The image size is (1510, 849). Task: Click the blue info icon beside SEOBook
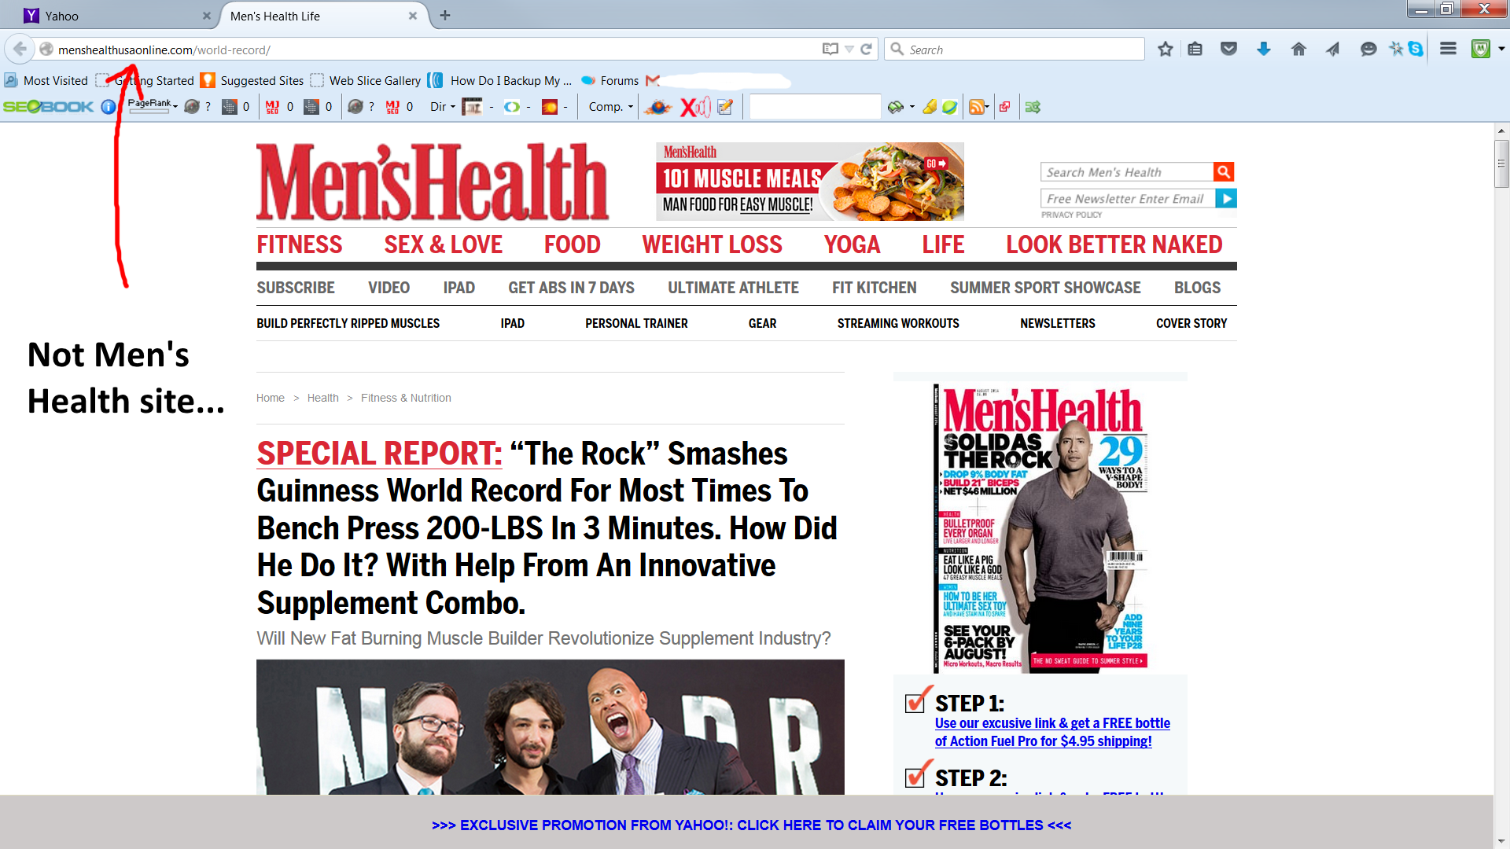point(109,106)
